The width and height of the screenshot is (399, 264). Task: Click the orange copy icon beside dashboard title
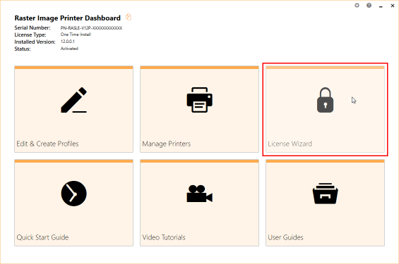click(129, 17)
